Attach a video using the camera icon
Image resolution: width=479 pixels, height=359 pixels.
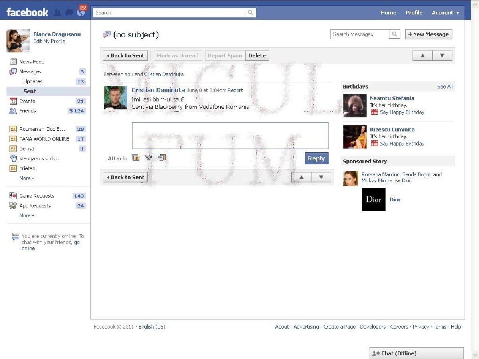click(x=148, y=157)
